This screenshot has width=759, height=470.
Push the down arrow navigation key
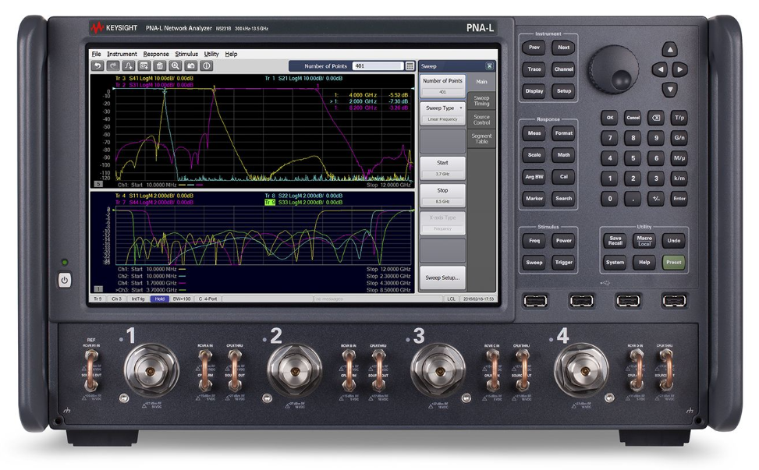[669, 89]
